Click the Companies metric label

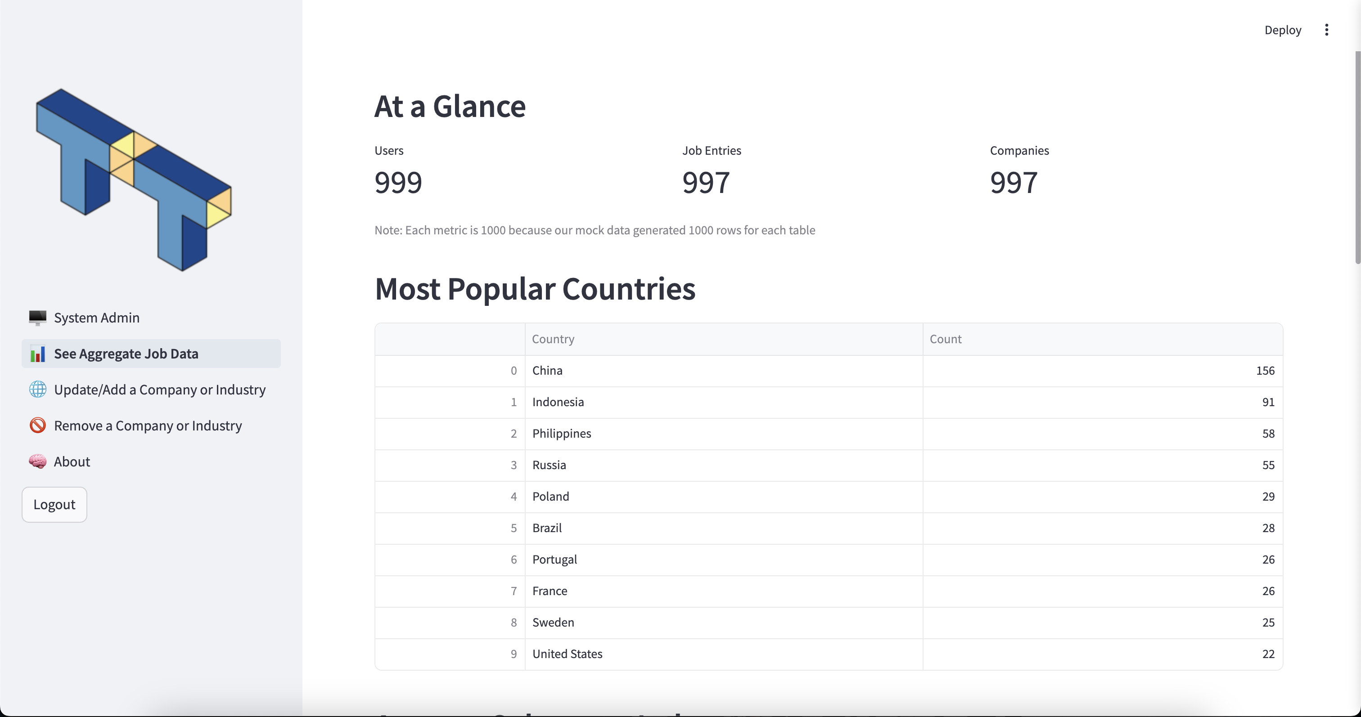(1019, 151)
